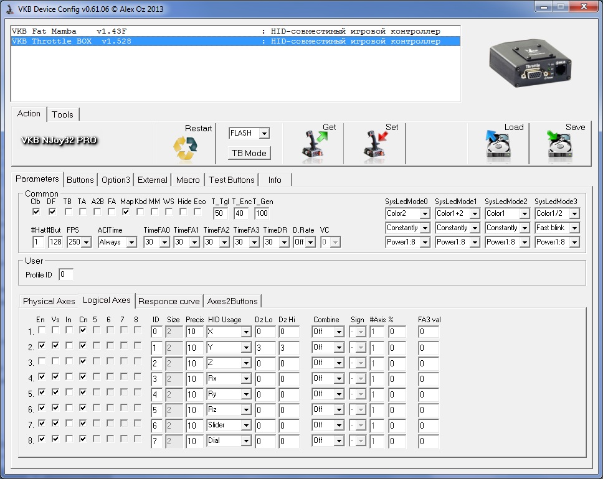Enable the Hide checkbox
Viewport: 603px width, 479px height.
pos(183,212)
